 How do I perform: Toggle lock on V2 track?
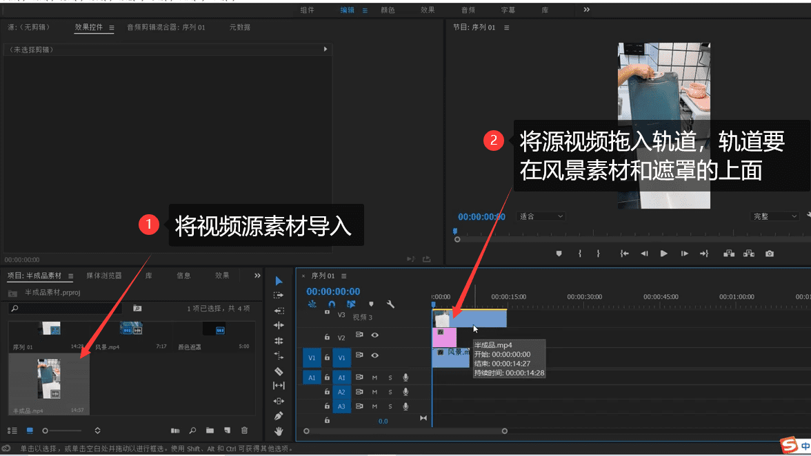tap(327, 338)
